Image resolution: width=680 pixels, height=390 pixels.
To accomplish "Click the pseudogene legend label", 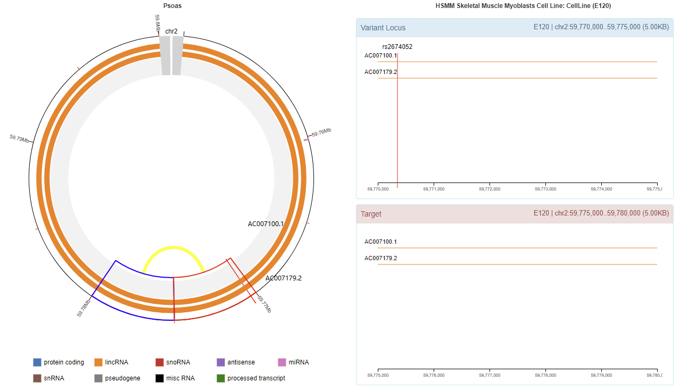I will (122, 378).
